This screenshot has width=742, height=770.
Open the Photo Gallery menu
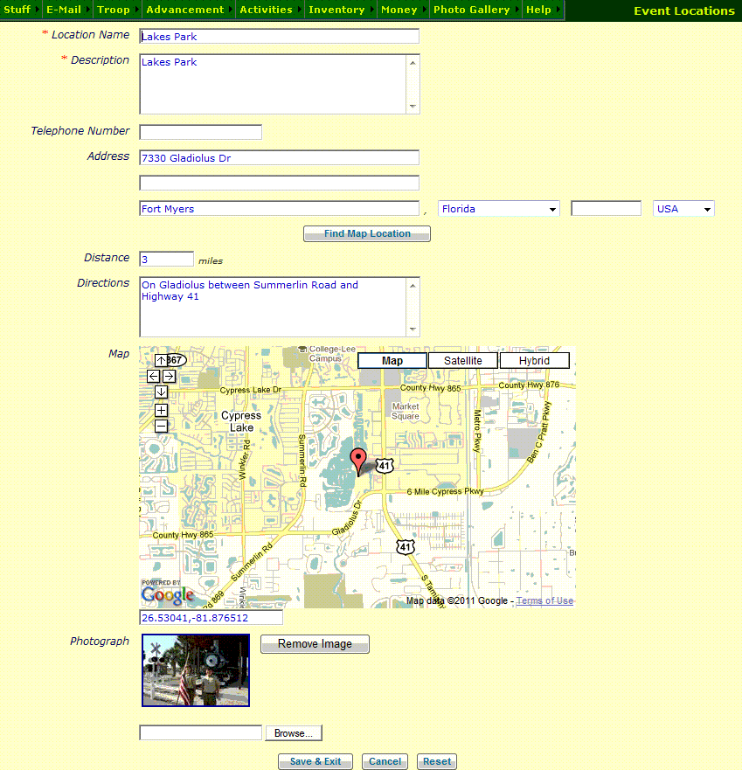click(475, 10)
